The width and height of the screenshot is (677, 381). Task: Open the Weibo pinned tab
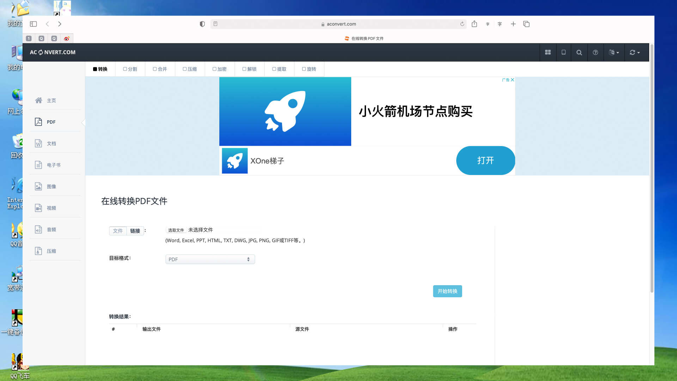pyautogui.click(x=67, y=38)
